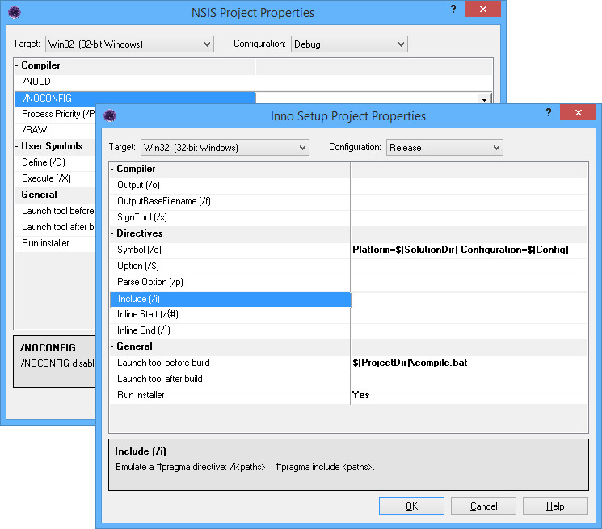Open the /NOCONFIG value dropdown arrow in NSIS

click(x=485, y=99)
